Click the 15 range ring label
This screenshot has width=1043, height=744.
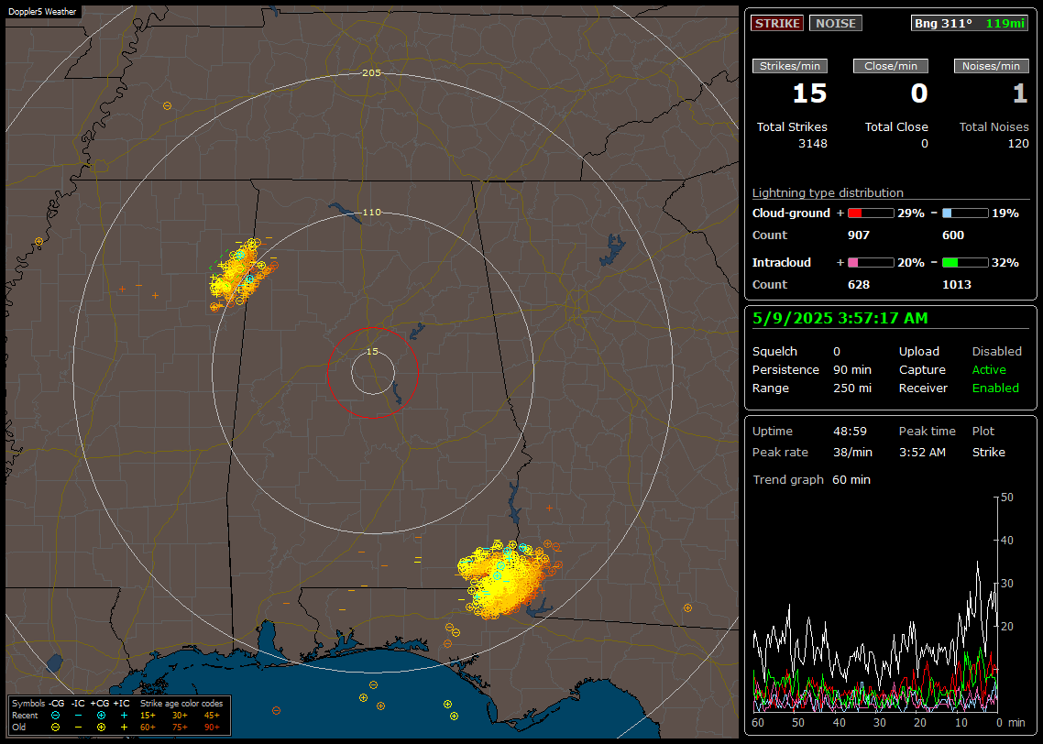372,352
